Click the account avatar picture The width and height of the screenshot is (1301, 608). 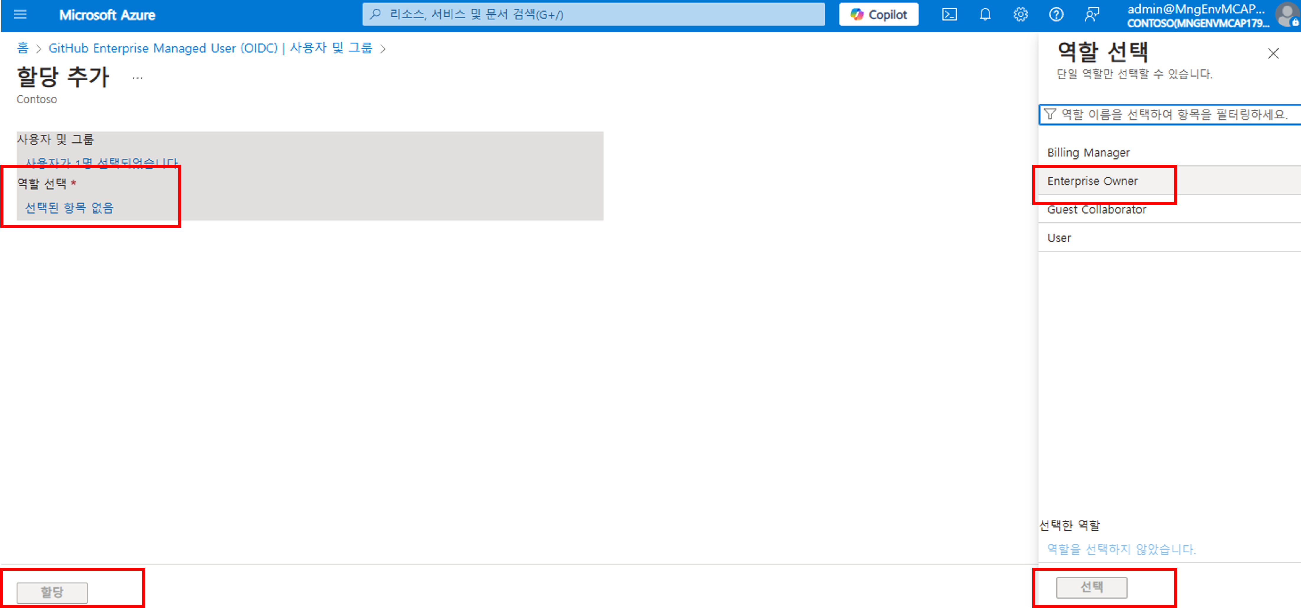tap(1287, 15)
